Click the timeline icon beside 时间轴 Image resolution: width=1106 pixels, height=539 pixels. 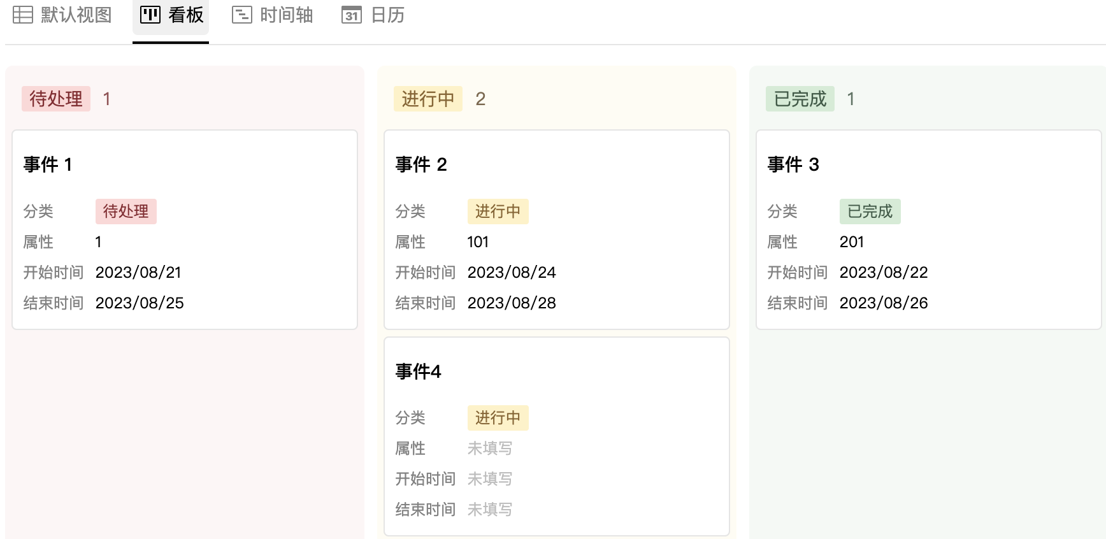pos(242,15)
